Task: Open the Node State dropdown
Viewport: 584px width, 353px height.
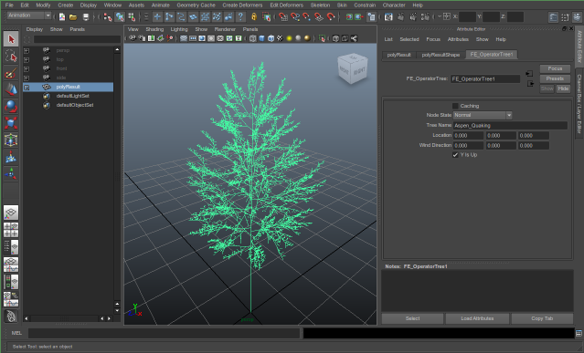Action: coord(483,115)
